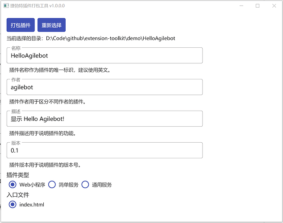Click into the 作者 field with agilebot
283x223 pixels.
point(104,87)
